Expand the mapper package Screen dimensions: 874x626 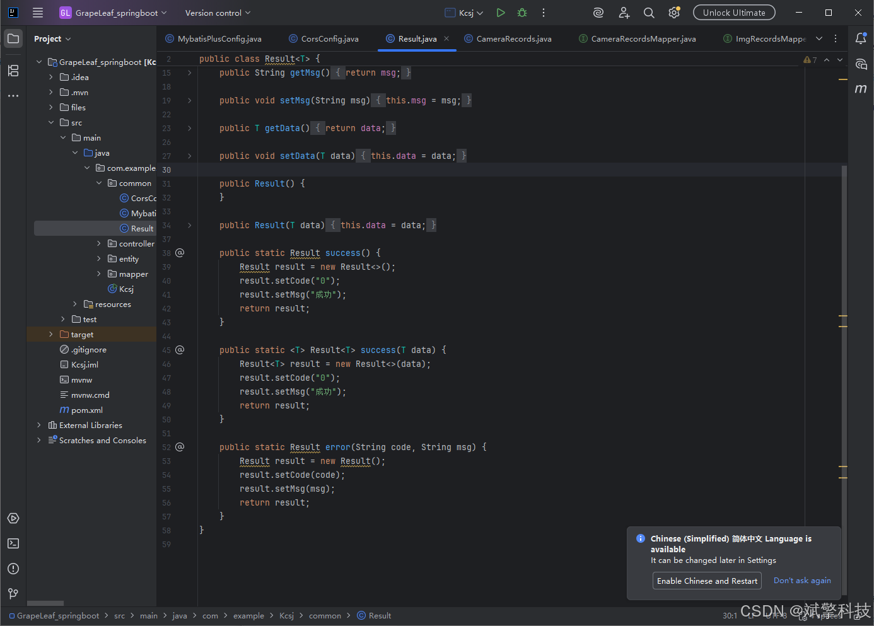pos(99,274)
